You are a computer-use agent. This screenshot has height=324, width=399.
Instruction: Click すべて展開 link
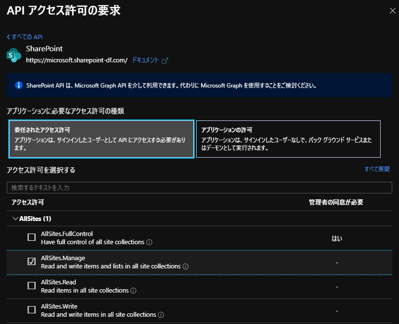[377, 169]
